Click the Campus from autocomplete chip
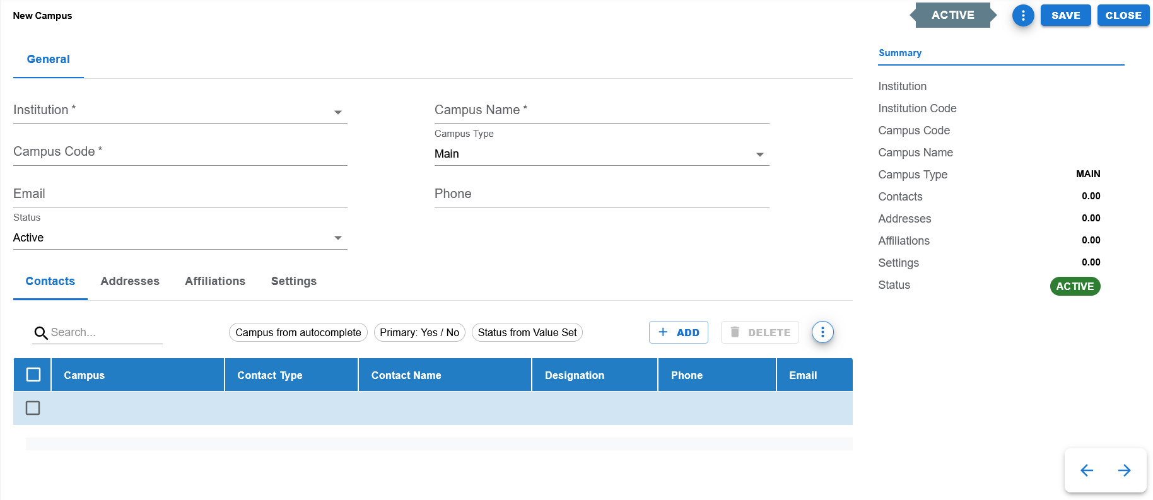Screen dimensions: 1153x500 point(298,332)
